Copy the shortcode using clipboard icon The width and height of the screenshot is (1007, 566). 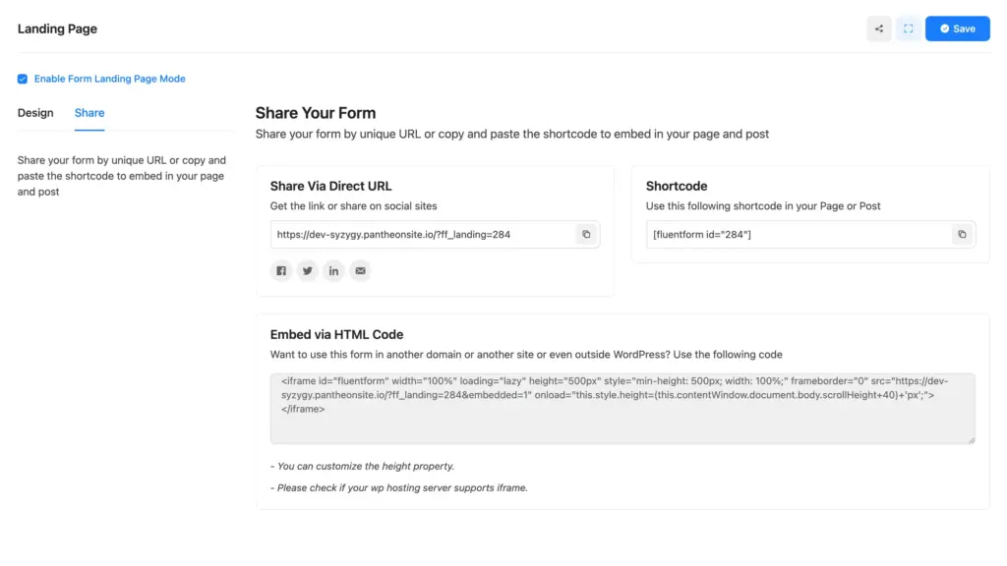pos(963,234)
